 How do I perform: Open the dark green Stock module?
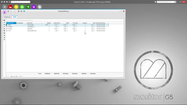click(x=28, y=7)
